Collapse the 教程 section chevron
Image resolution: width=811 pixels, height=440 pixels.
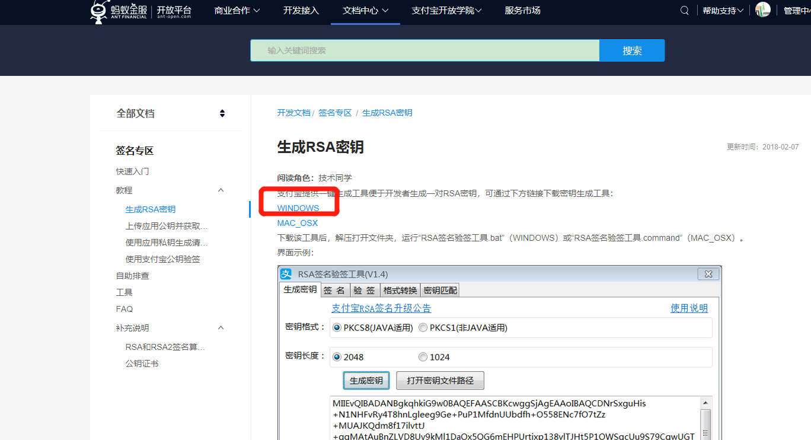point(221,190)
